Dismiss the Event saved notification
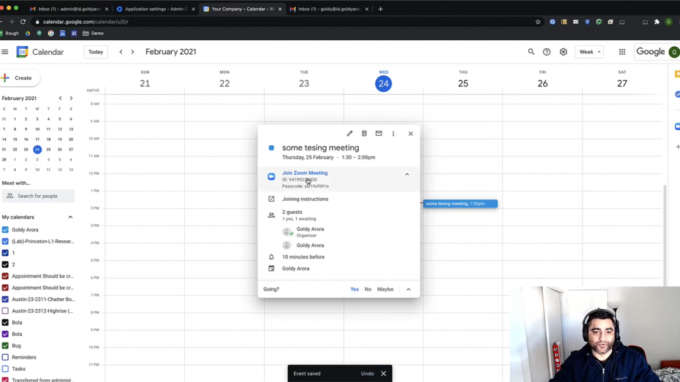The width and height of the screenshot is (680, 382). 384,373
